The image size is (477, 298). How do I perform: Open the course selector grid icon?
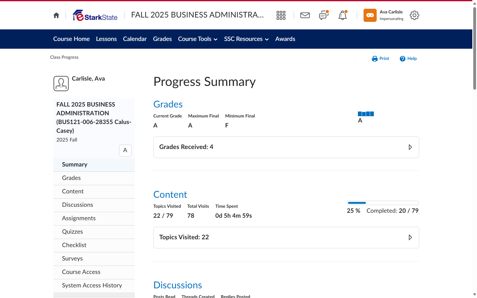(281, 15)
